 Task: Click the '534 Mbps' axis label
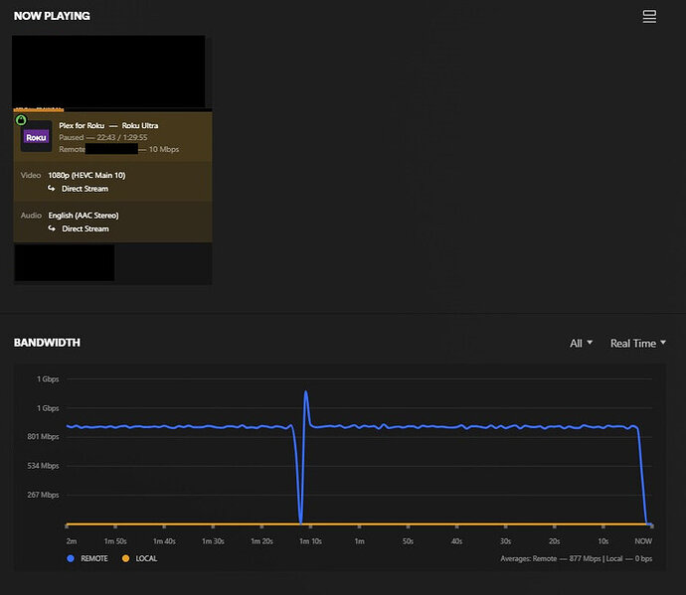click(43, 466)
